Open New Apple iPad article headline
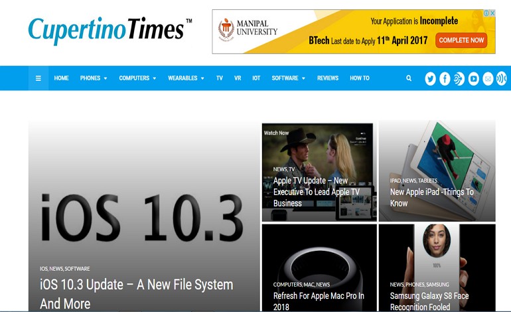This screenshot has height=312, width=511. [432, 197]
